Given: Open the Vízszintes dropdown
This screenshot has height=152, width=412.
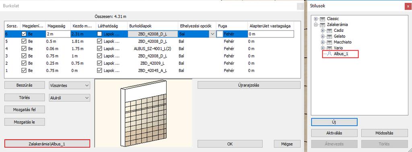Looking at the screenshot, I should (69, 85).
